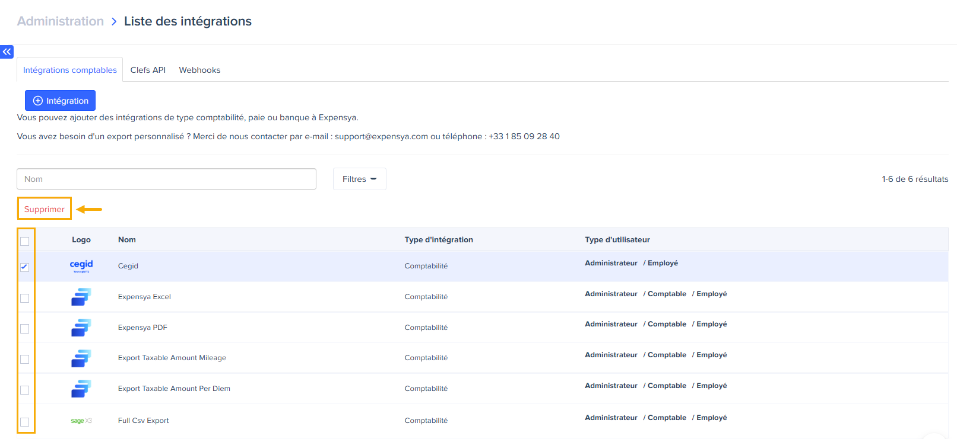Select the Intégrations comptables tab
Viewport: 957px width, 439px height.
(x=70, y=70)
